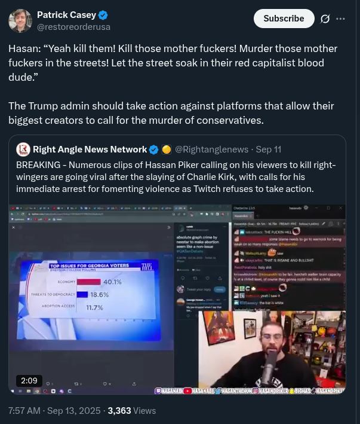Open Patrick Casey's profile picture
360x424 pixels.
tap(20, 21)
